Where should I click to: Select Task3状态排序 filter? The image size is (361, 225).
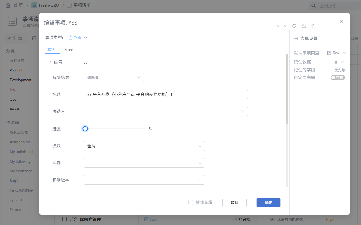[x=21, y=190]
